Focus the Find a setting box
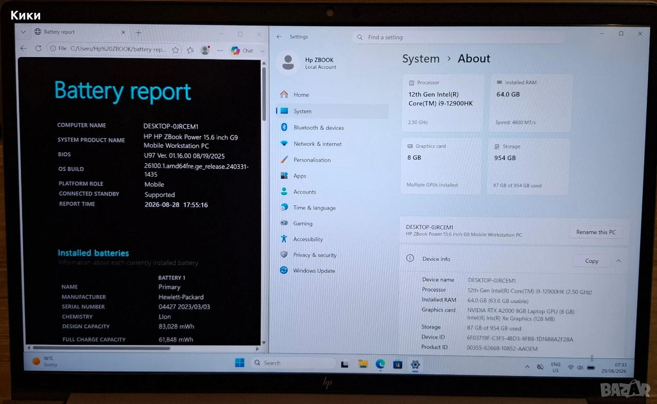 click(458, 37)
